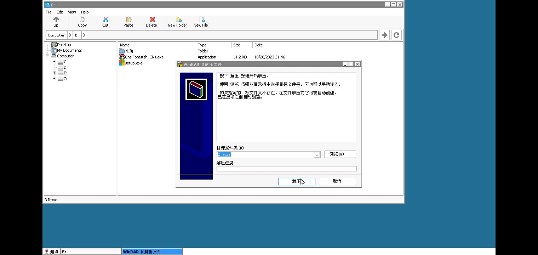
Task: Open the File menu
Action: [x=48, y=12]
